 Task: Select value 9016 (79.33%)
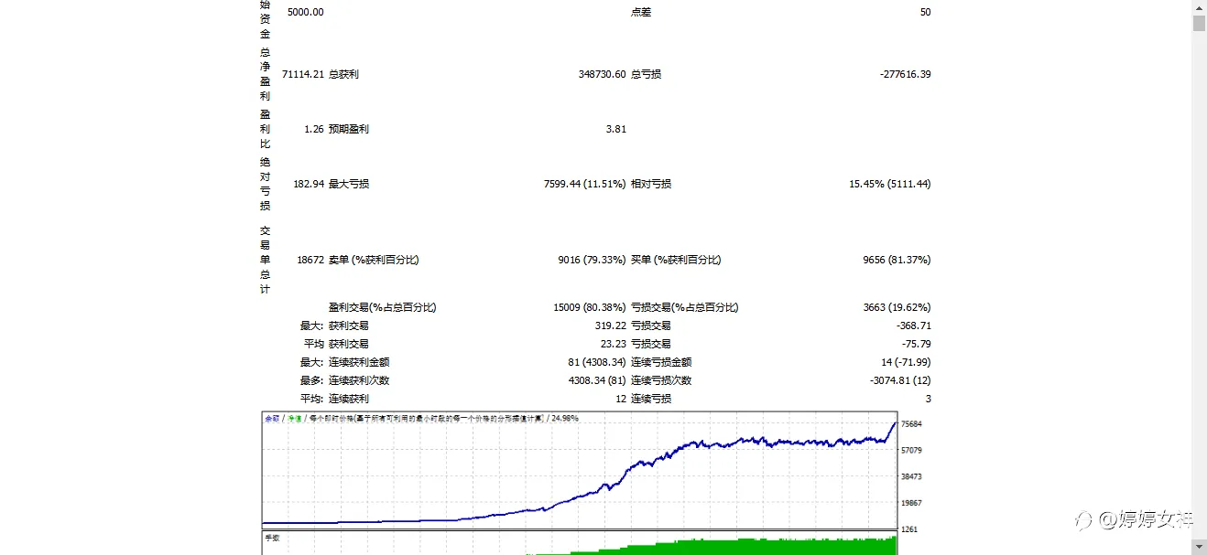click(592, 260)
